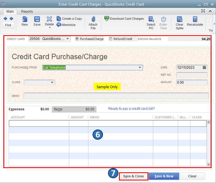Select the Purchase/Charge radio button
Screen dimensions: 216x183
(x=77, y=39)
